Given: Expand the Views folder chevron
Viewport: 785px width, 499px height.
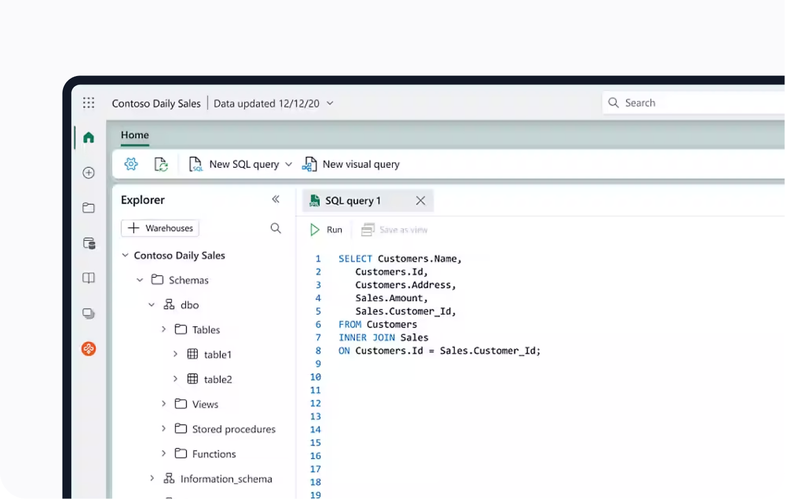Looking at the screenshot, I should point(164,403).
